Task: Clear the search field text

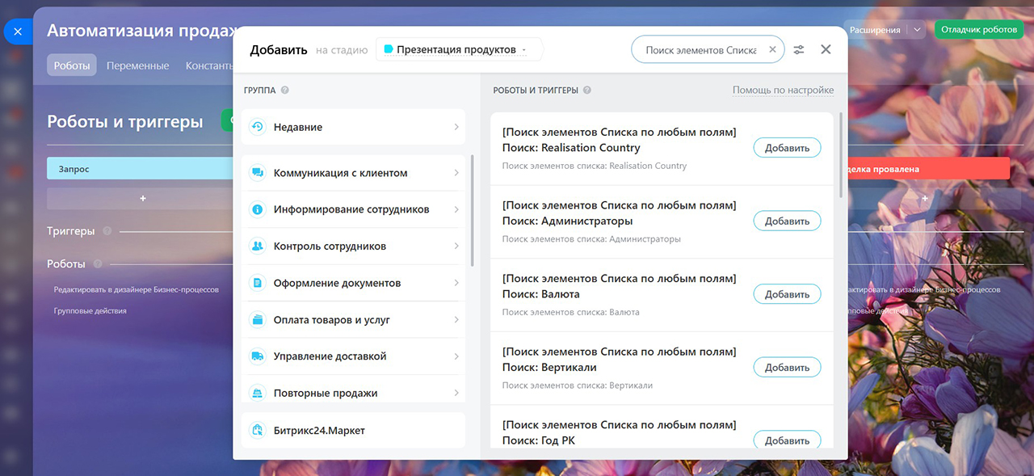Action: 771,49
